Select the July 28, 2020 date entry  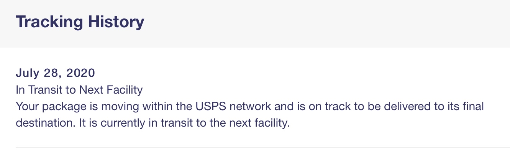click(55, 73)
